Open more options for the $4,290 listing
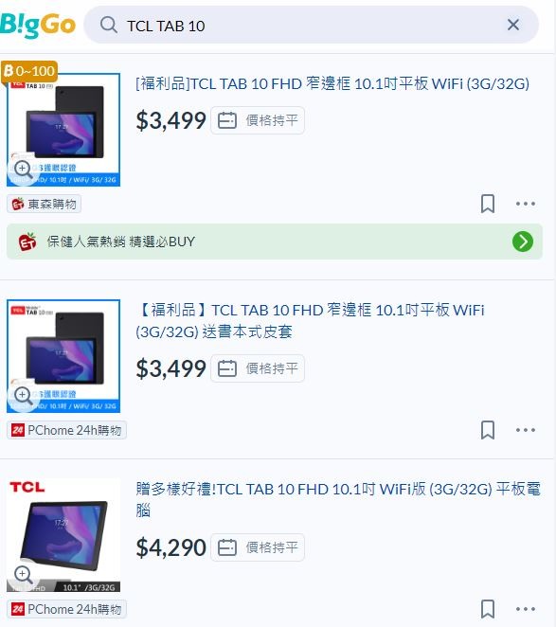Image resolution: width=556 pixels, height=627 pixels. tap(525, 609)
